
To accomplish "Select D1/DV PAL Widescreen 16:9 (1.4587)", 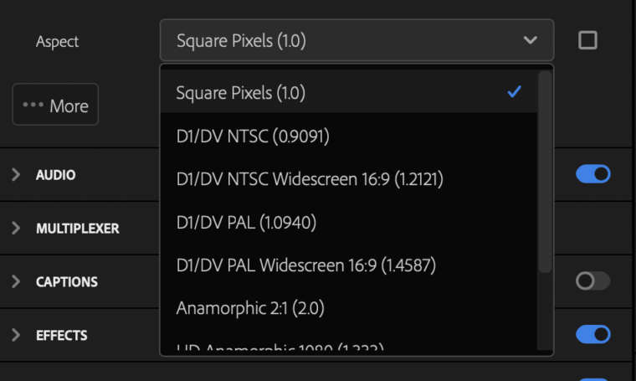I will (349, 265).
